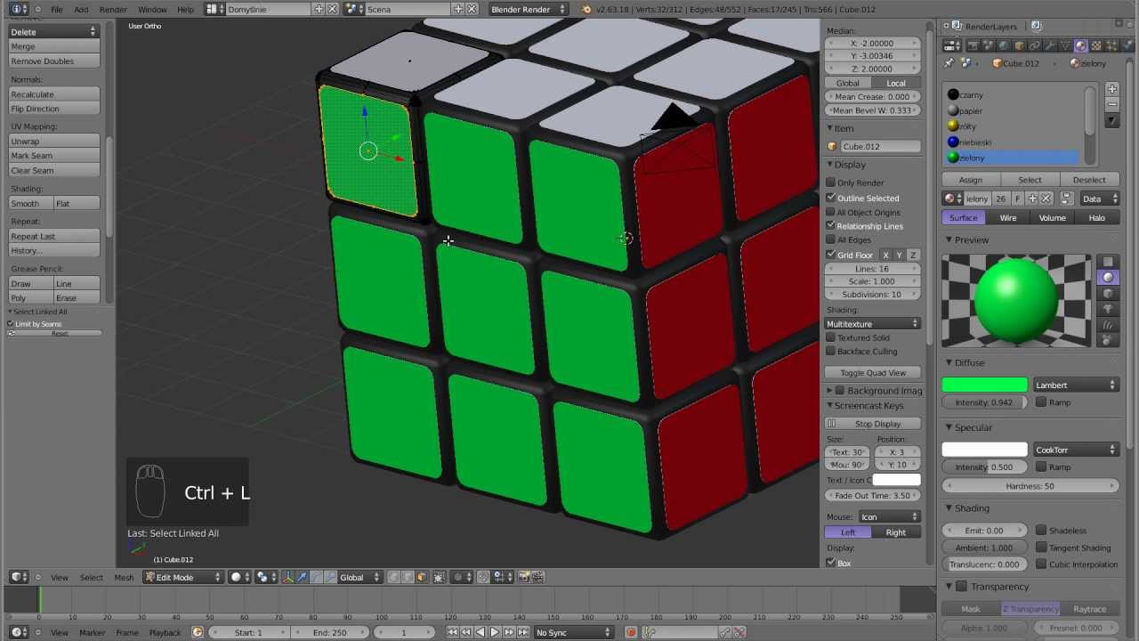Enable All Edges checkbox
Image resolution: width=1139 pixels, height=641 pixels.
tap(831, 240)
